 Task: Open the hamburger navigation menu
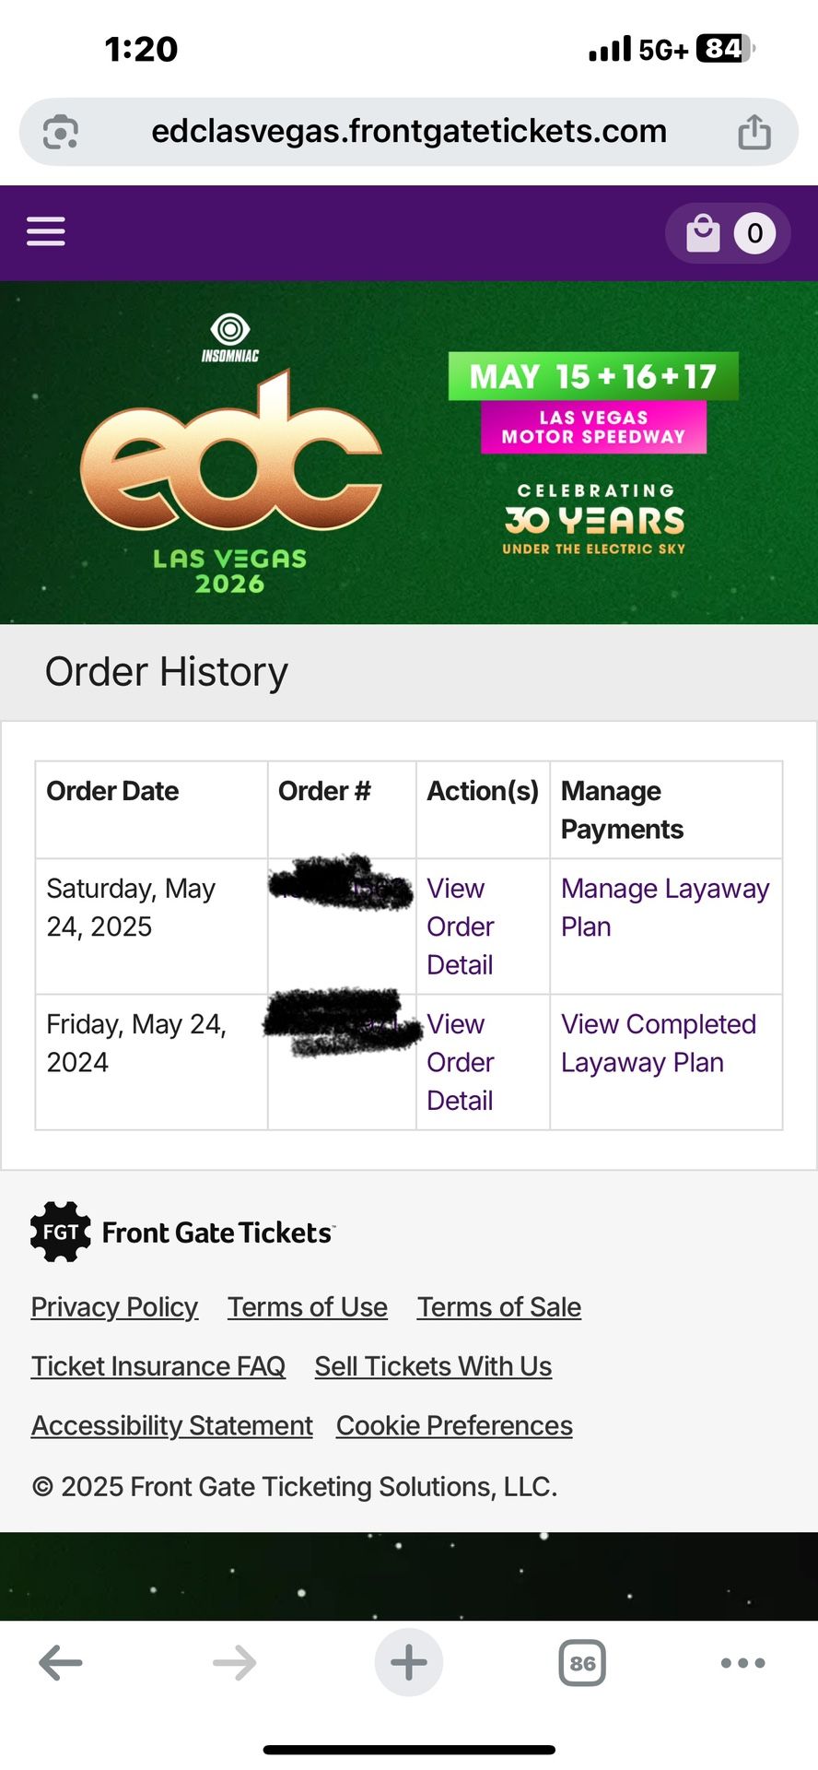click(46, 231)
